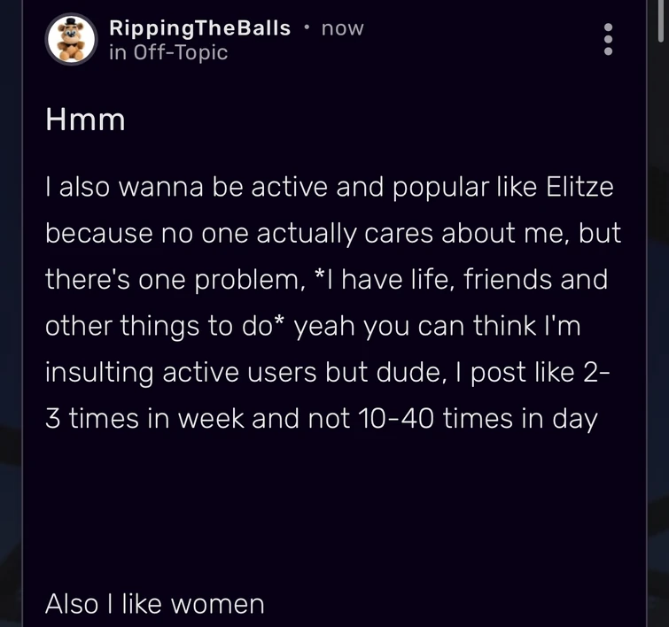Open the post options three-dot menu

608,39
